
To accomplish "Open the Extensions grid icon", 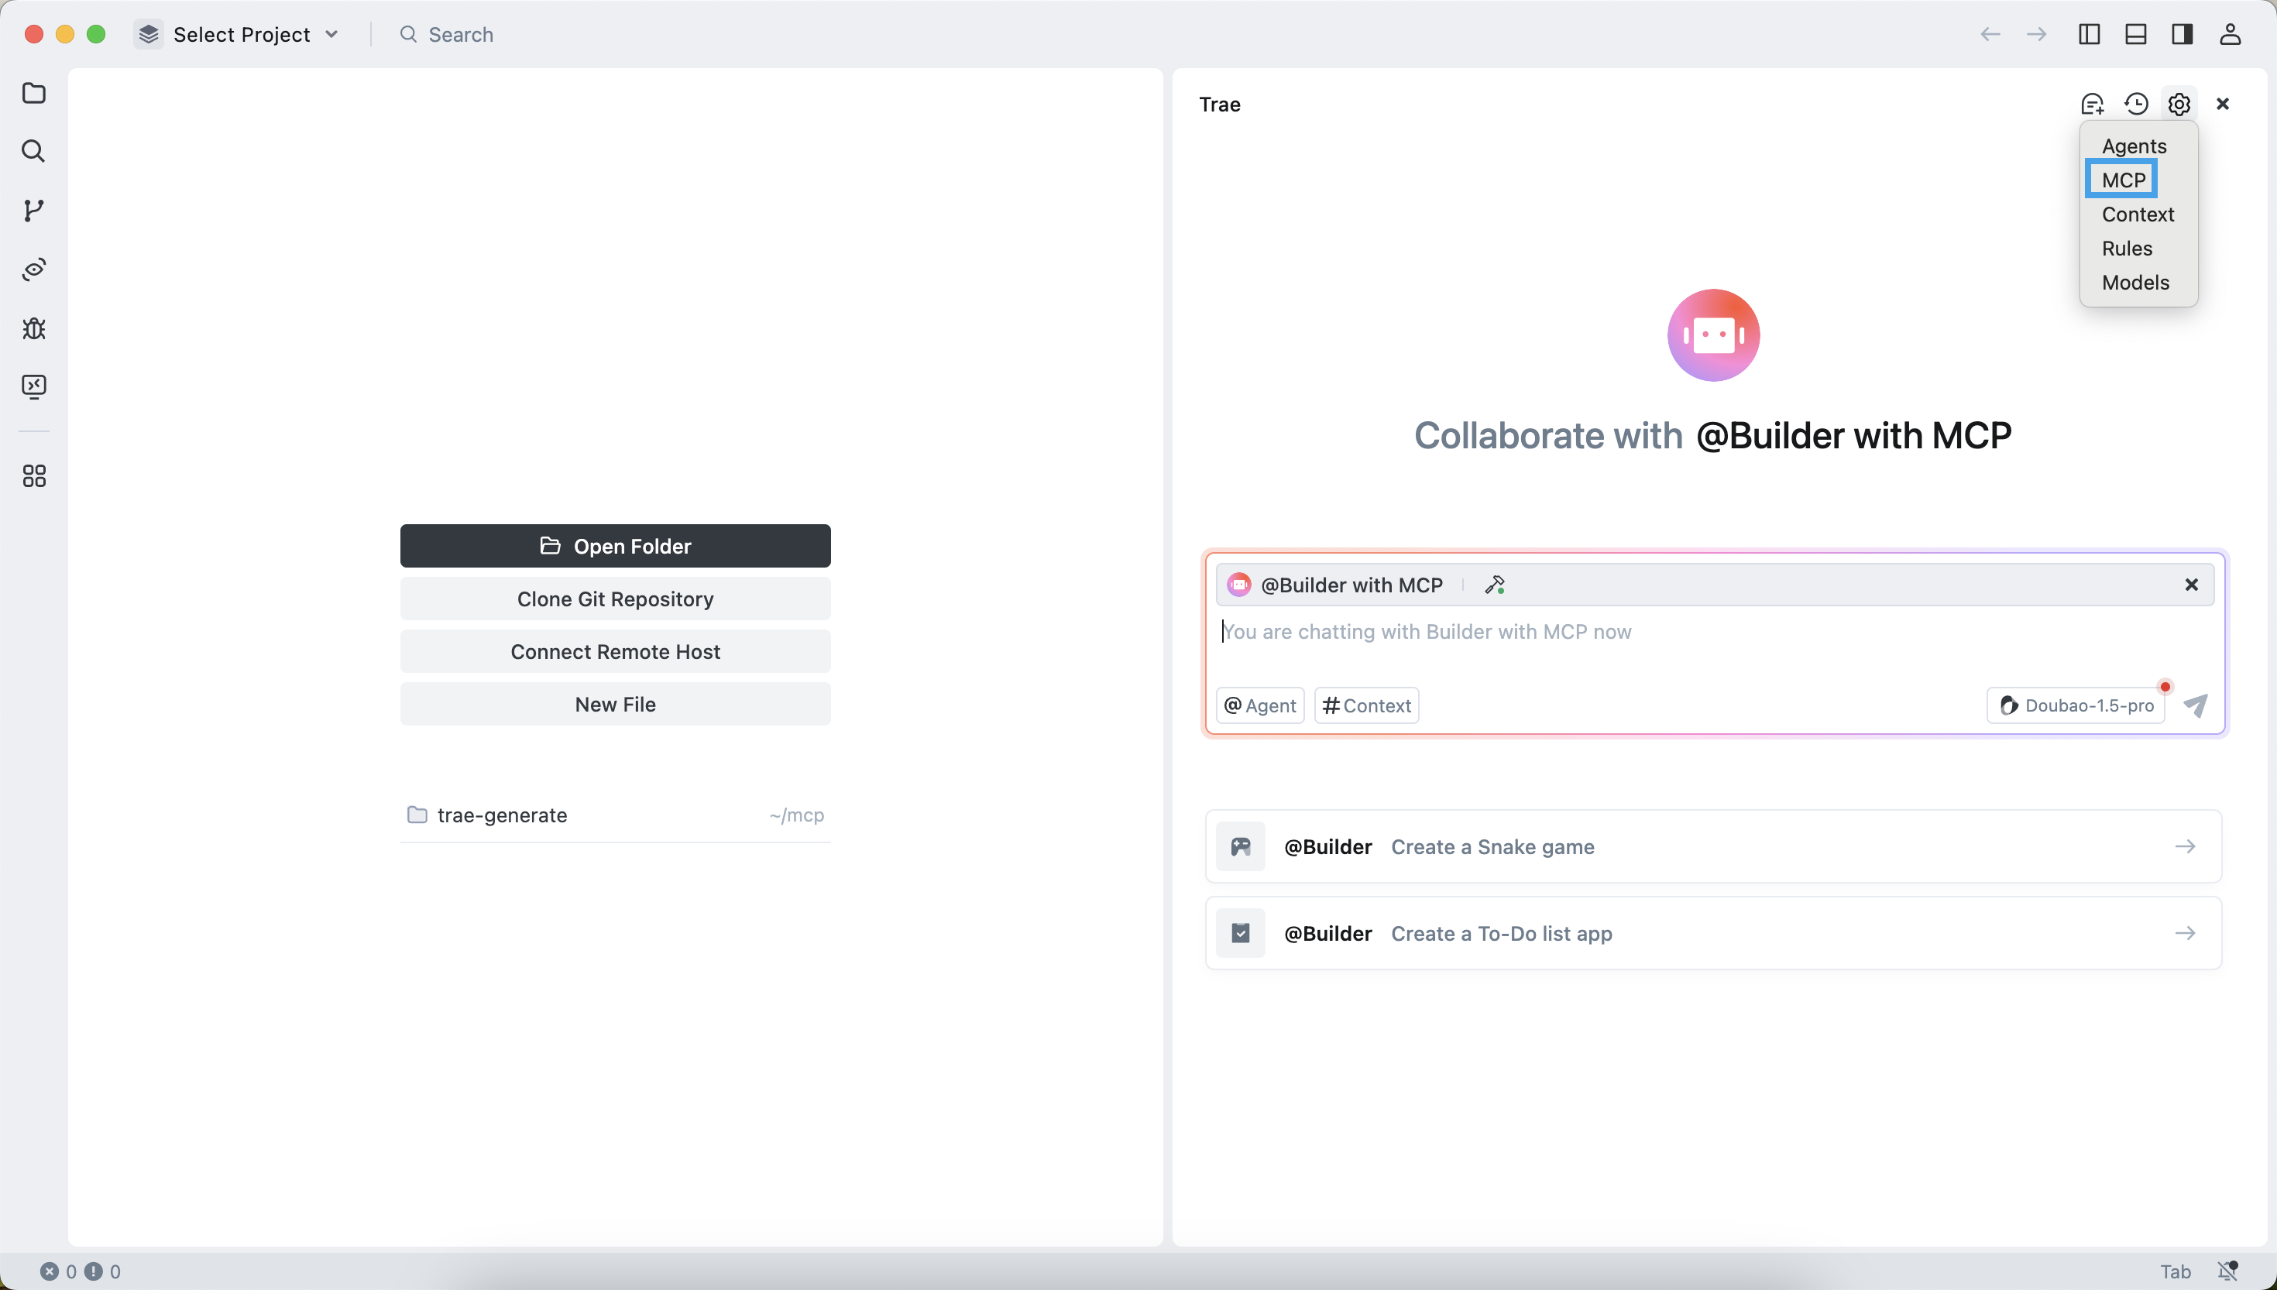I will tap(33, 477).
